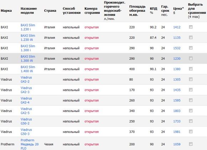Click the Protherm Медведь 20 PLO link

(30, 144)
